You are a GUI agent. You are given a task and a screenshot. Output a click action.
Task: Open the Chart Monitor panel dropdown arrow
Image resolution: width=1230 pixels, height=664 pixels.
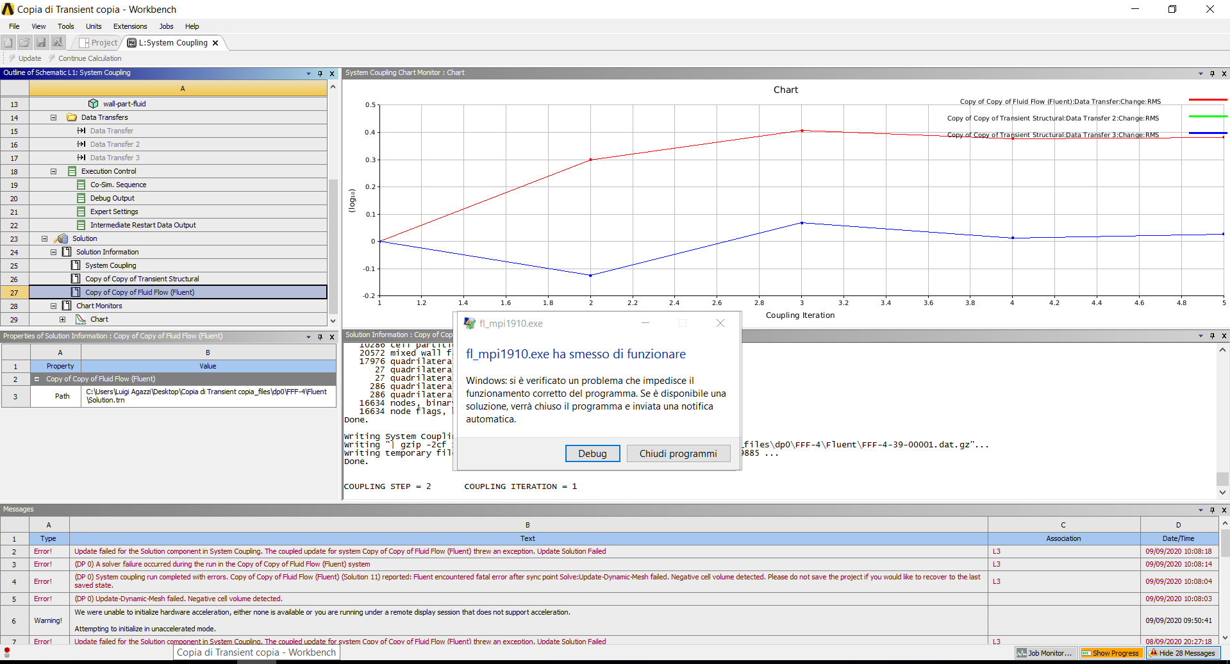1201,74
